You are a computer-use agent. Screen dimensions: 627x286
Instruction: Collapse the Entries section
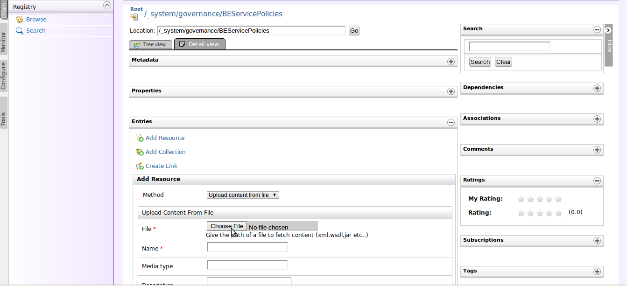(451, 122)
